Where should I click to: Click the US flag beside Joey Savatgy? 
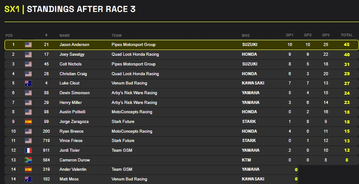[x=28, y=54]
